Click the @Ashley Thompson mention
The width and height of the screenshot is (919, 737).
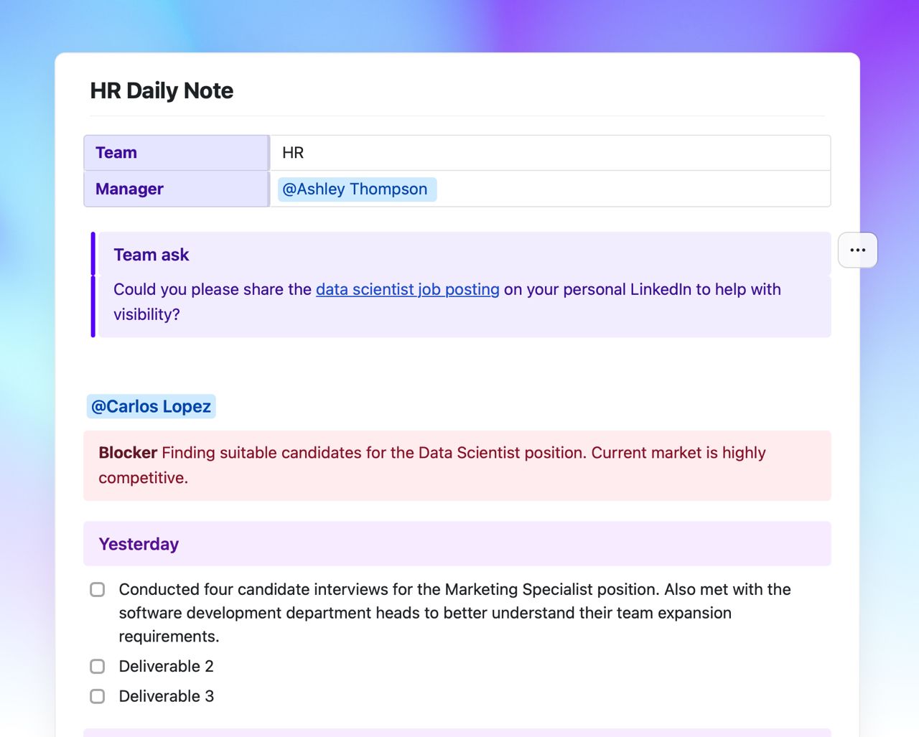355,189
